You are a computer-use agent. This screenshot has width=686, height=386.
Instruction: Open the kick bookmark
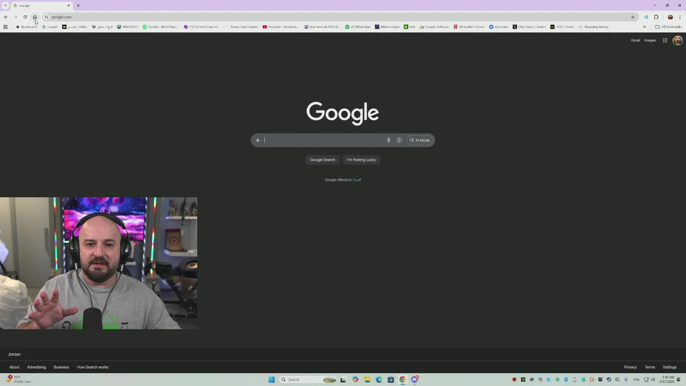pos(409,27)
